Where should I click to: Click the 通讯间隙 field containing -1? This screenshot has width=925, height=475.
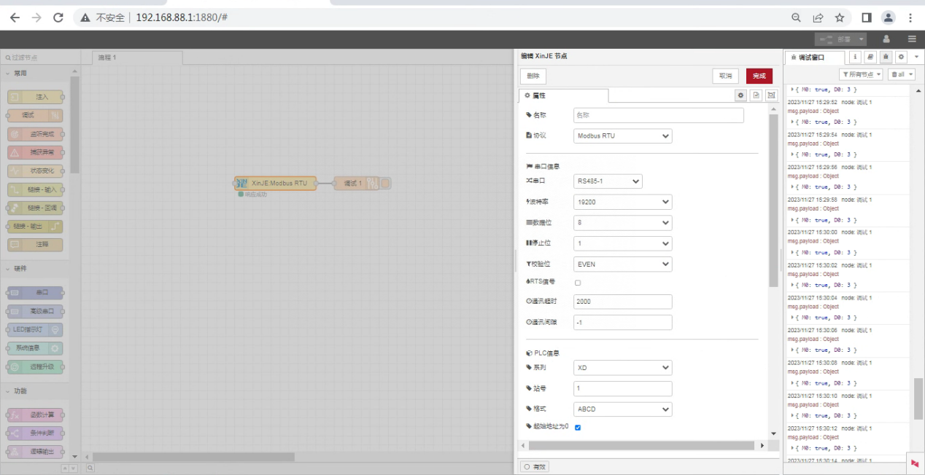[x=622, y=322]
